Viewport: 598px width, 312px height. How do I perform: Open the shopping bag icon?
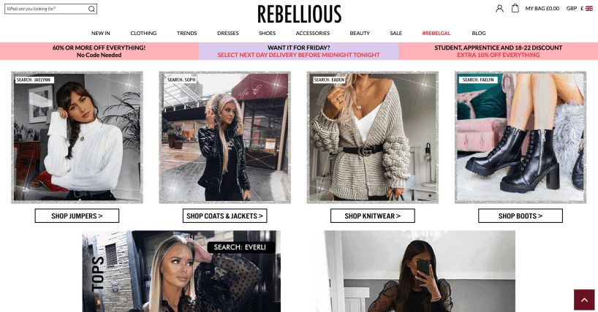click(x=515, y=8)
